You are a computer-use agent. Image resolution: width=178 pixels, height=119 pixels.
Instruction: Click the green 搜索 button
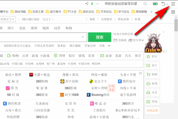[x=100, y=37]
